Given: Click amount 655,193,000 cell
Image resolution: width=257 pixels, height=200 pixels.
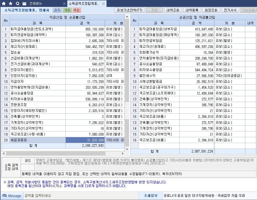Looking at the screenshot, I should click(85, 29).
